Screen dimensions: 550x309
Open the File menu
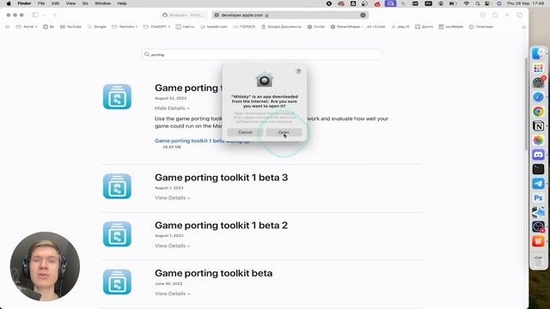[41, 3]
